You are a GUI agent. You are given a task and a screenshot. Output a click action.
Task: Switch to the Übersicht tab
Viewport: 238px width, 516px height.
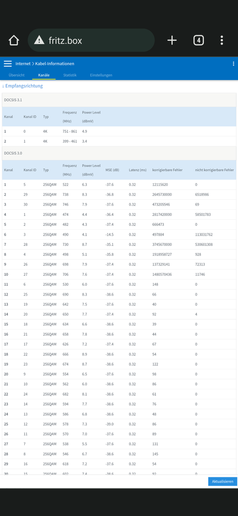click(x=17, y=75)
